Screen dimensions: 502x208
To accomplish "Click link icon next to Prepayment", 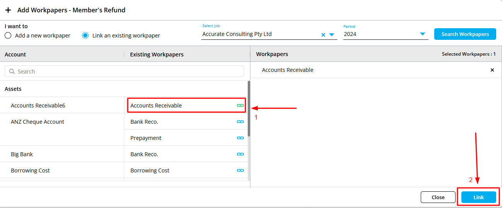I will click(x=240, y=138).
